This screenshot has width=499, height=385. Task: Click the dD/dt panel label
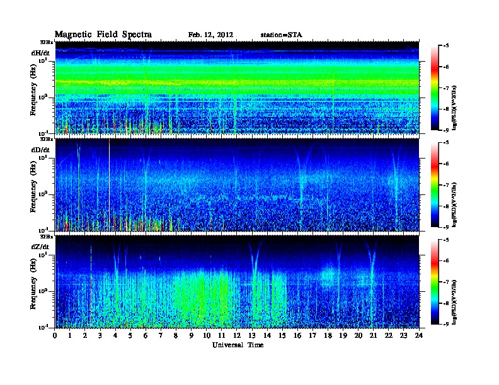pyautogui.click(x=40, y=150)
